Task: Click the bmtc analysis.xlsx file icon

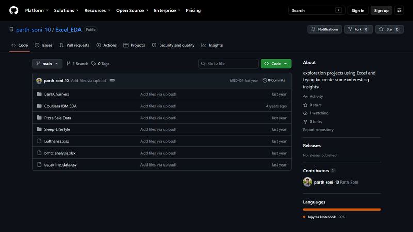Action: click(x=39, y=153)
